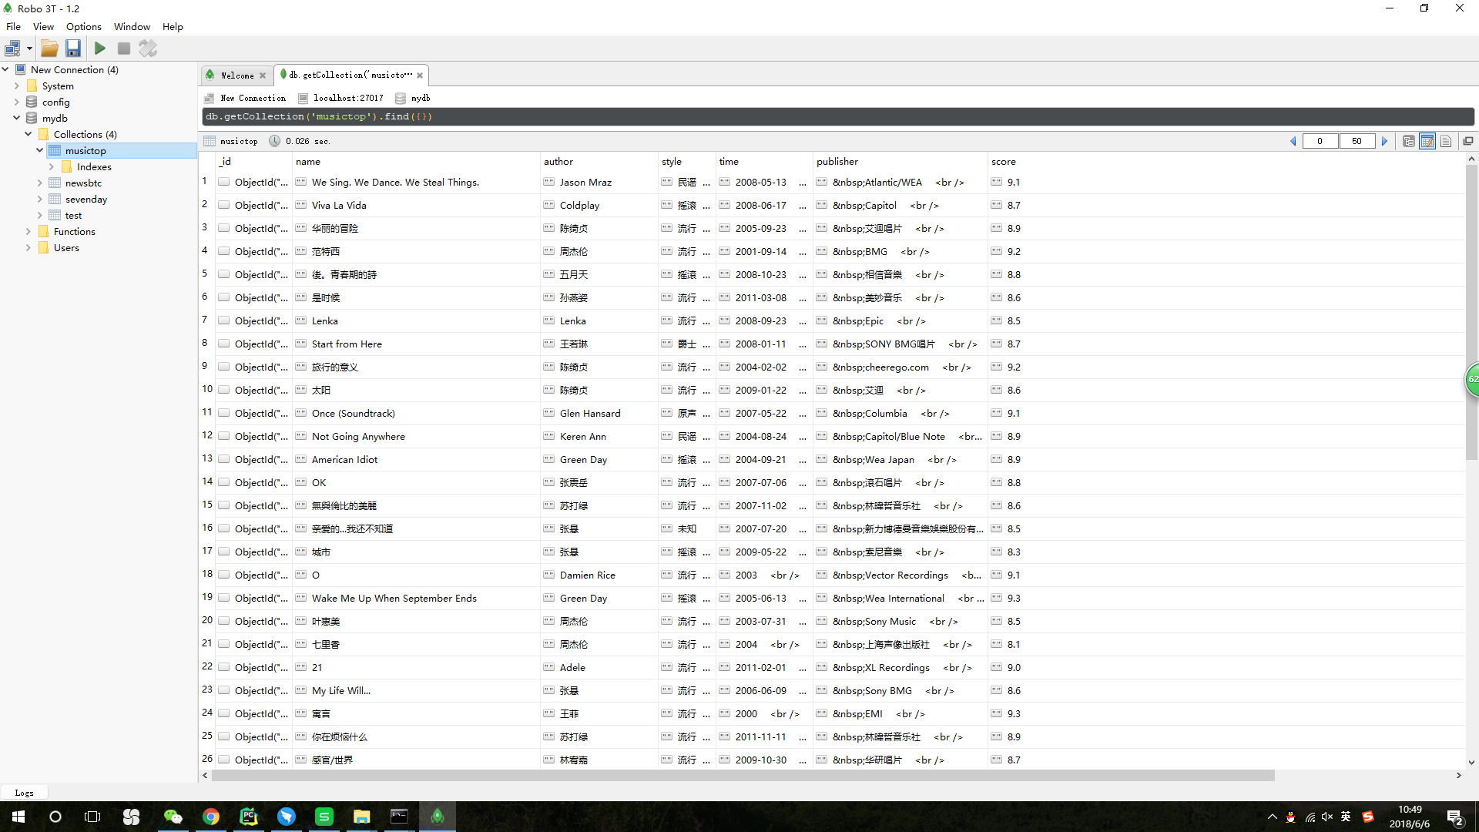This screenshot has height=832, width=1479.
Task: Switch results to text view mode
Action: point(1446,141)
